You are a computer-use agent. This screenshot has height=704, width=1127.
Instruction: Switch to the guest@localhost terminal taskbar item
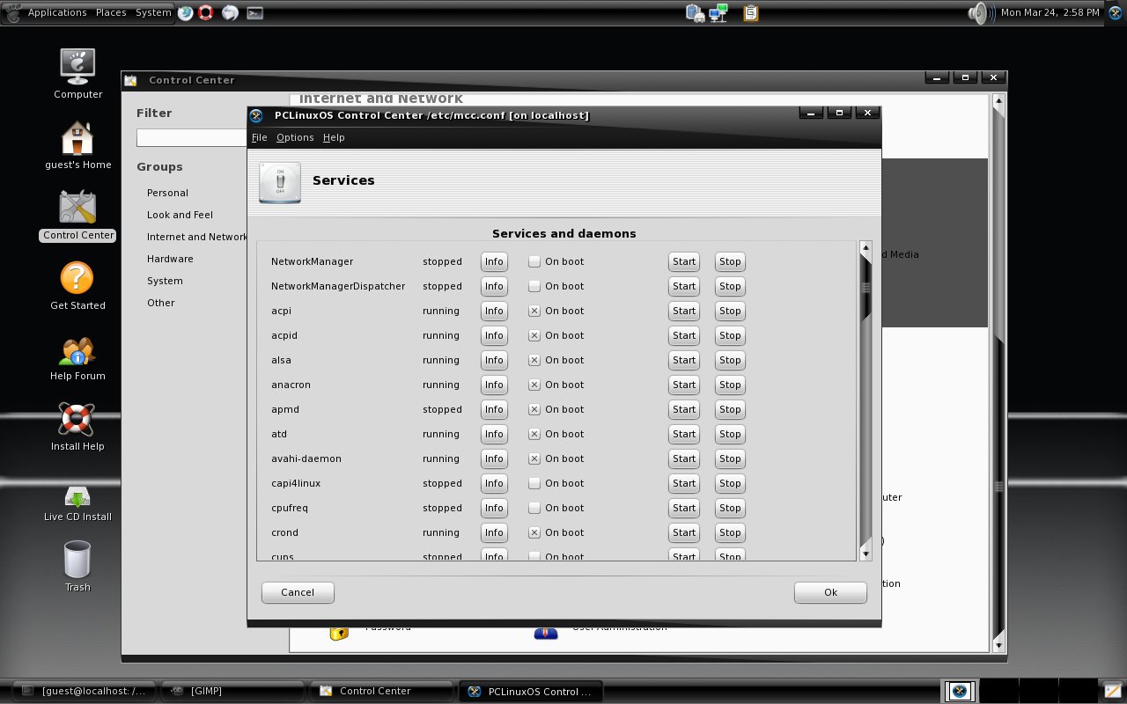click(85, 691)
